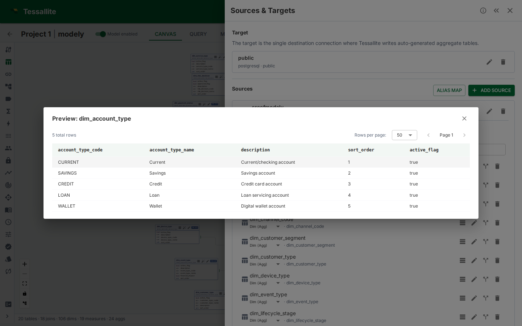Click the split icon for dim_event_type

pyautogui.click(x=486, y=298)
